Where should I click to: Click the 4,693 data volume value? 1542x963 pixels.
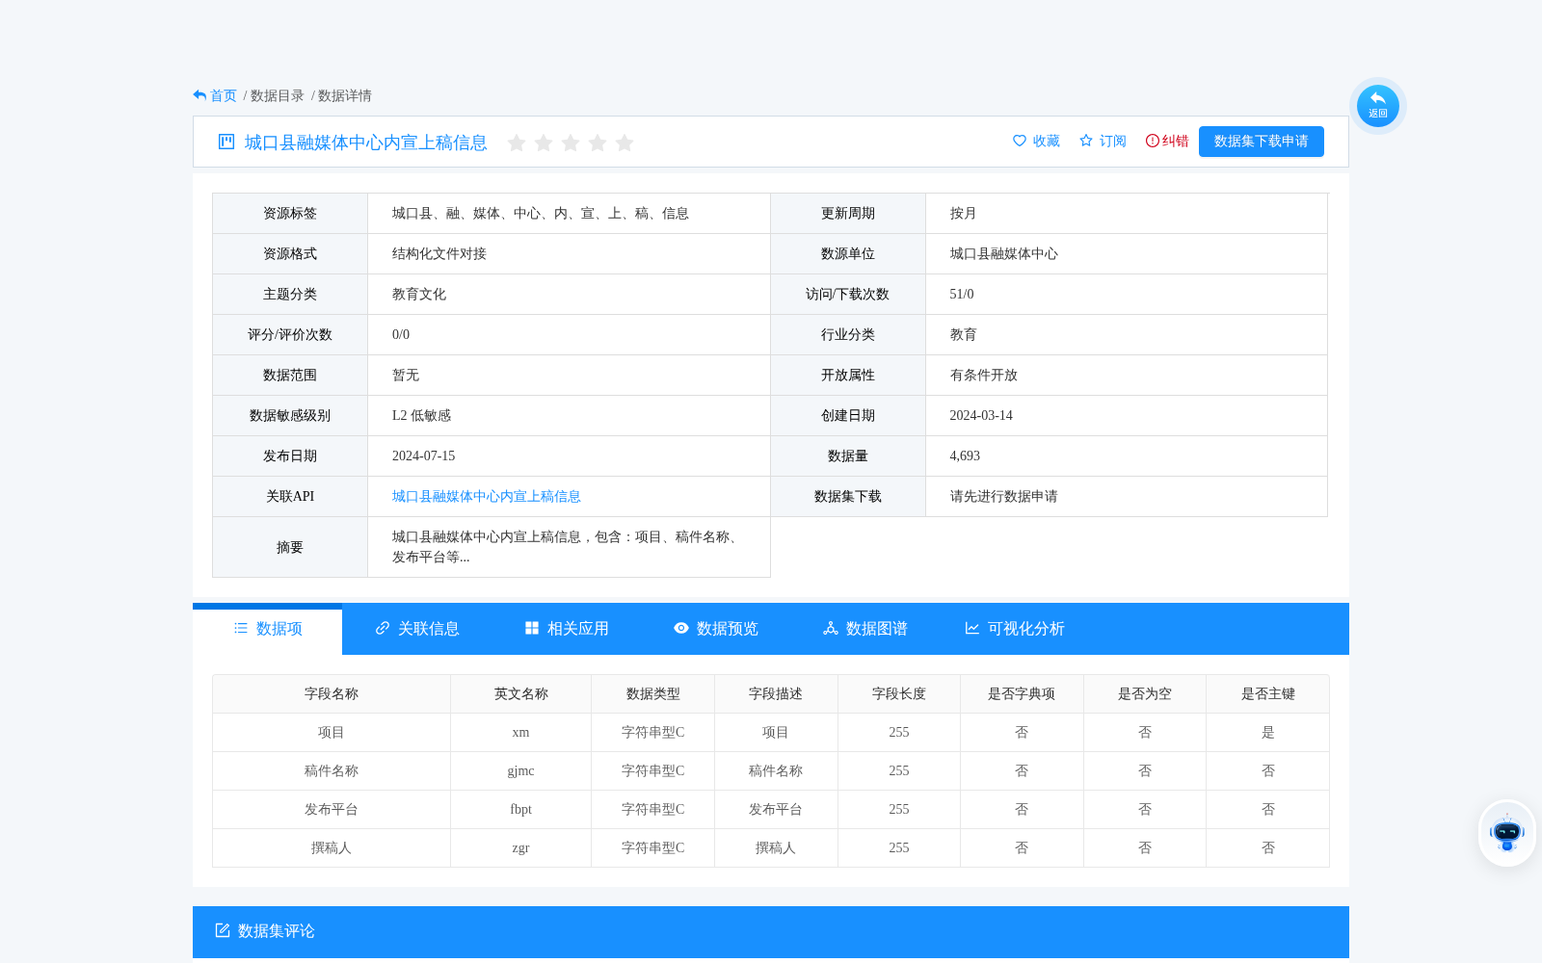pyautogui.click(x=965, y=456)
